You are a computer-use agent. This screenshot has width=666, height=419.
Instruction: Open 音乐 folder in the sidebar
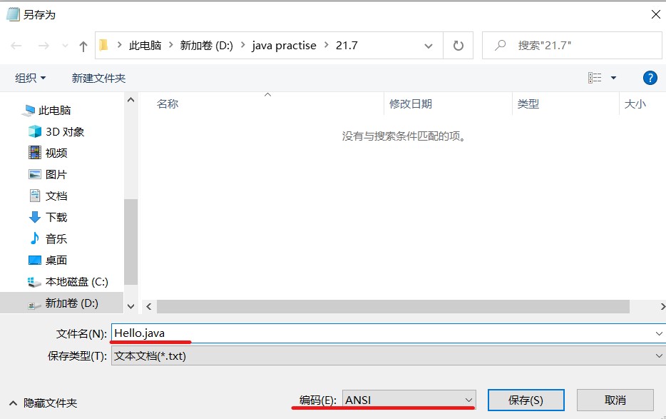click(x=56, y=239)
